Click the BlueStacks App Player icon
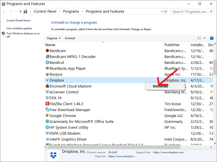217x162 pixels. click(47, 68)
